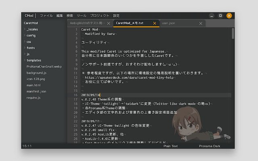Open ProNamaChanSmall.webp in the project tree

coord(44,66)
